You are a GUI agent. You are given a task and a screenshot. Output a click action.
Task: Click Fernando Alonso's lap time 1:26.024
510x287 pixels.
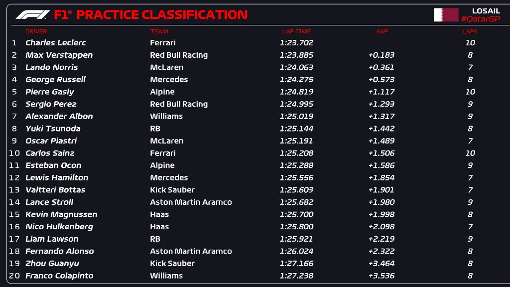296,251
